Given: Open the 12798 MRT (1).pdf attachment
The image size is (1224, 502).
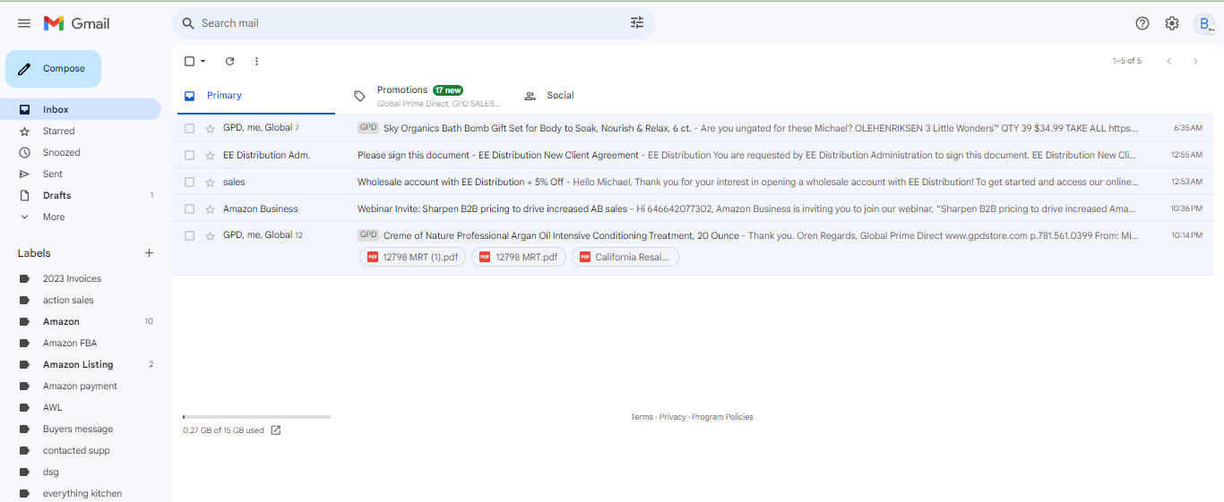Looking at the screenshot, I should point(412,257).
